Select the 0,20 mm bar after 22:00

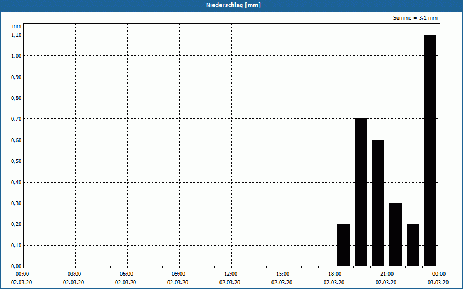413,245
